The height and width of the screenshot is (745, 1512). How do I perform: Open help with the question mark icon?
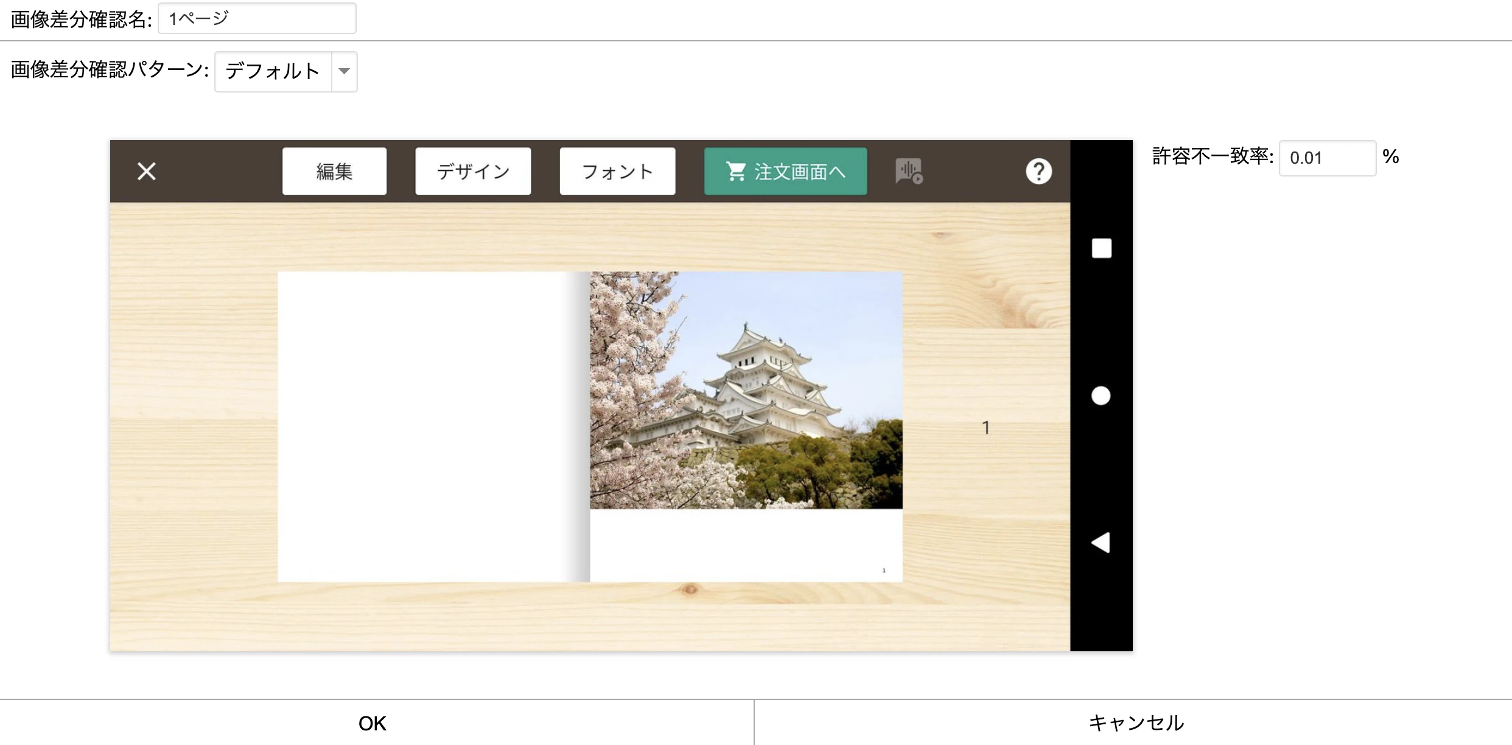[1038, 171]
